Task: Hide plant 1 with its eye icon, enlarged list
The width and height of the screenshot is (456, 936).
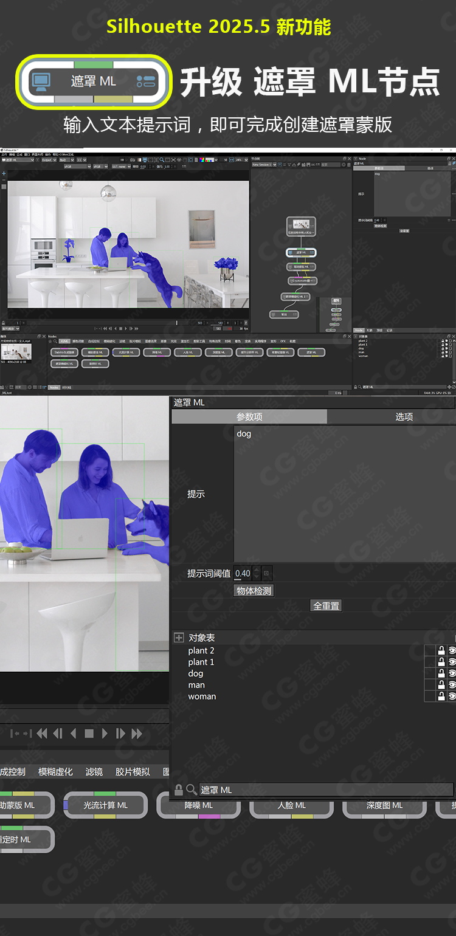Action: (x=452, y=662)
